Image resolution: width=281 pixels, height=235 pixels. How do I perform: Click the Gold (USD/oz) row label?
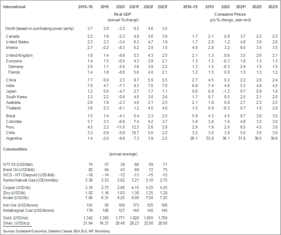point(16,217)
